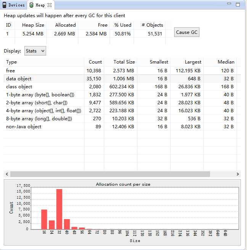Maximize the Heap view panel

[x=238, y=5]
